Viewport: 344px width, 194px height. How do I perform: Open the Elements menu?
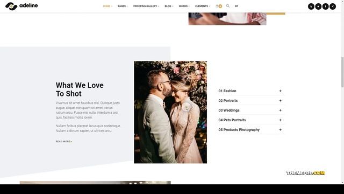(203, 6)
